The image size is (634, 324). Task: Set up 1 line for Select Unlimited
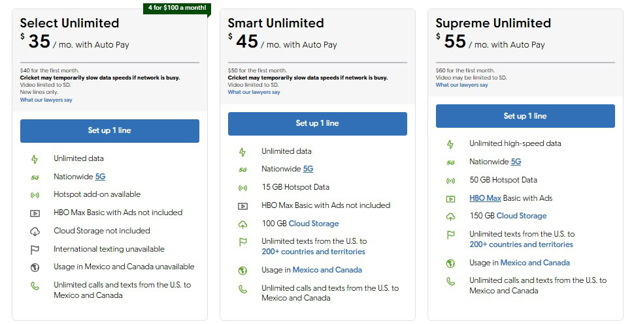click(x=109, y=130)
